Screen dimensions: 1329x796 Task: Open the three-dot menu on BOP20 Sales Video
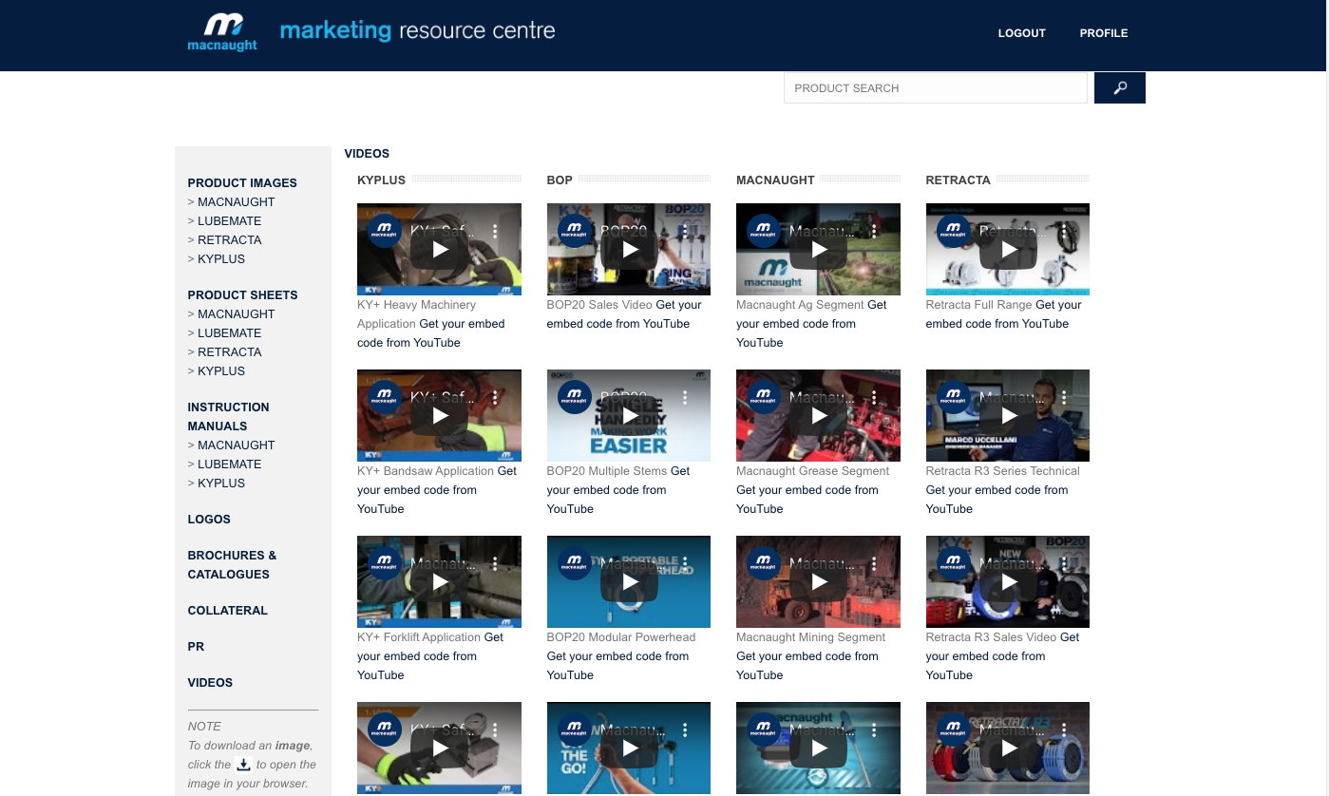pos(684,231)
